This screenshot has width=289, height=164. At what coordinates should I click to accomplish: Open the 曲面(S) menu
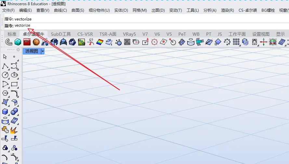click(x=78, y=10)
